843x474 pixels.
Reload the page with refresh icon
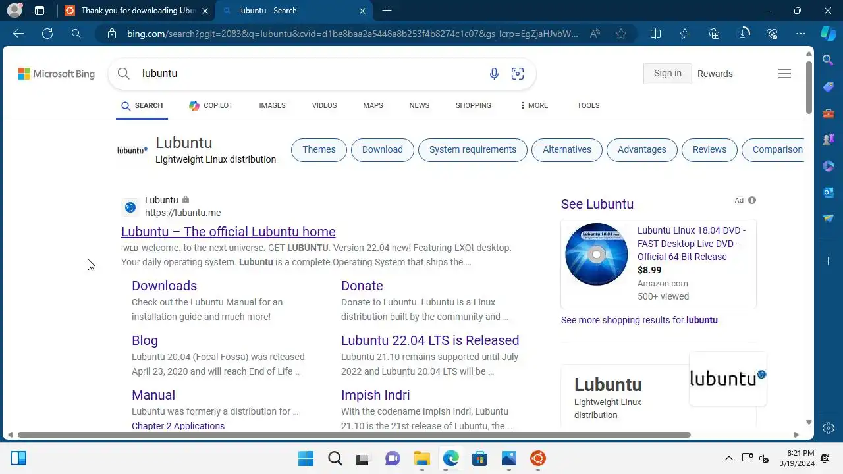(x=47, y=34)
